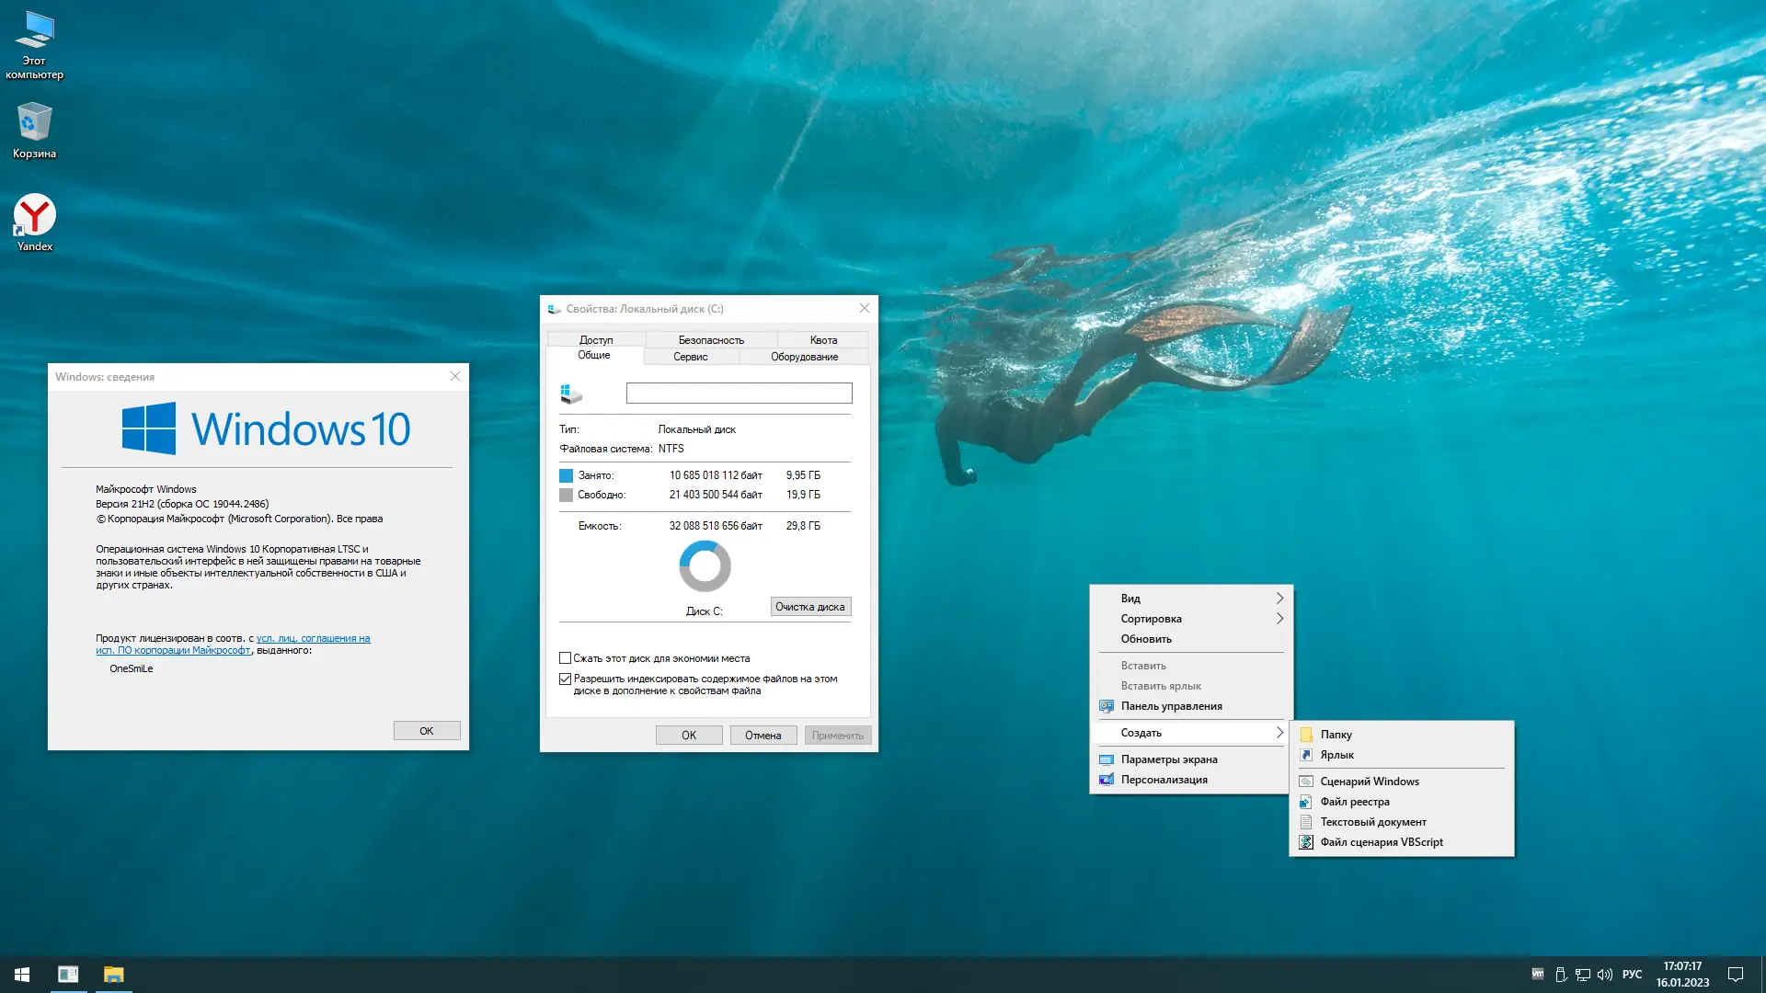Enable the Сжать этот диск checkbox

click(x=566, y=658)
